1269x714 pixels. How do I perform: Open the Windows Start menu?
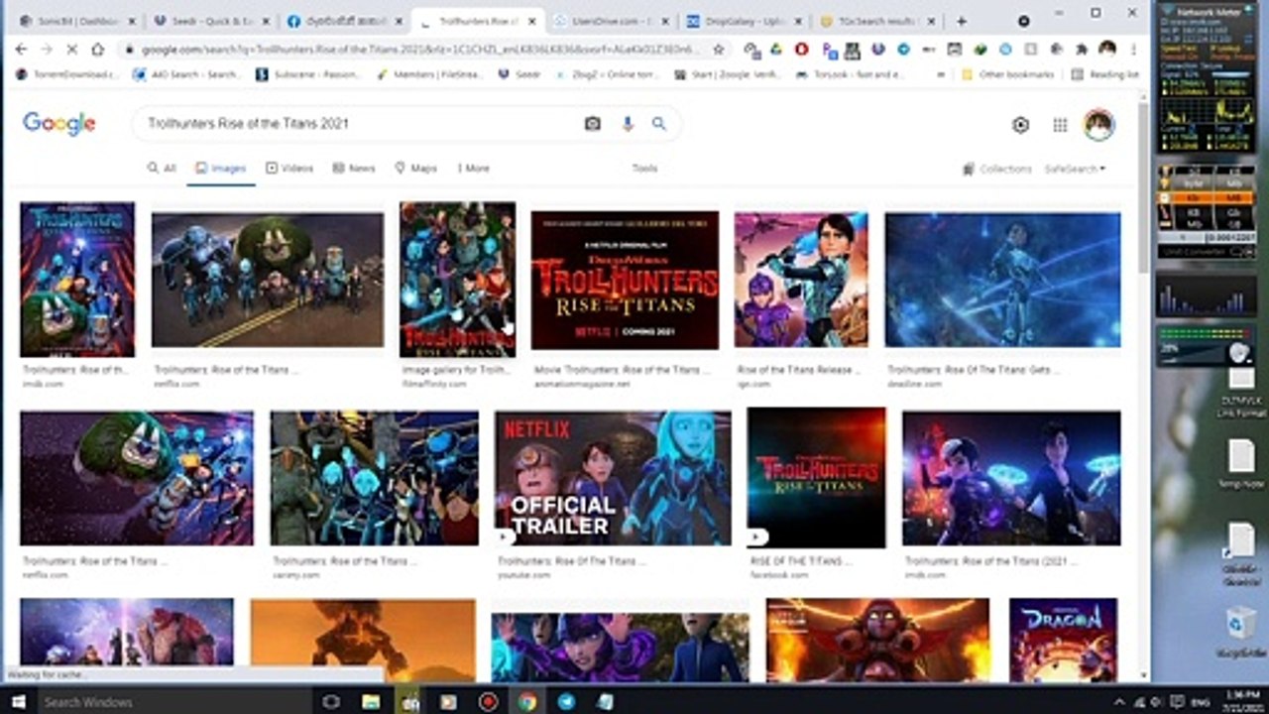[x=16, y=701]
